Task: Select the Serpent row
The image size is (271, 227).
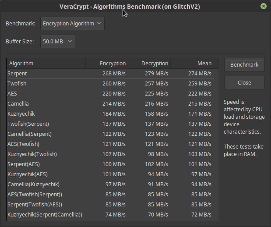Action: point(110,74)
